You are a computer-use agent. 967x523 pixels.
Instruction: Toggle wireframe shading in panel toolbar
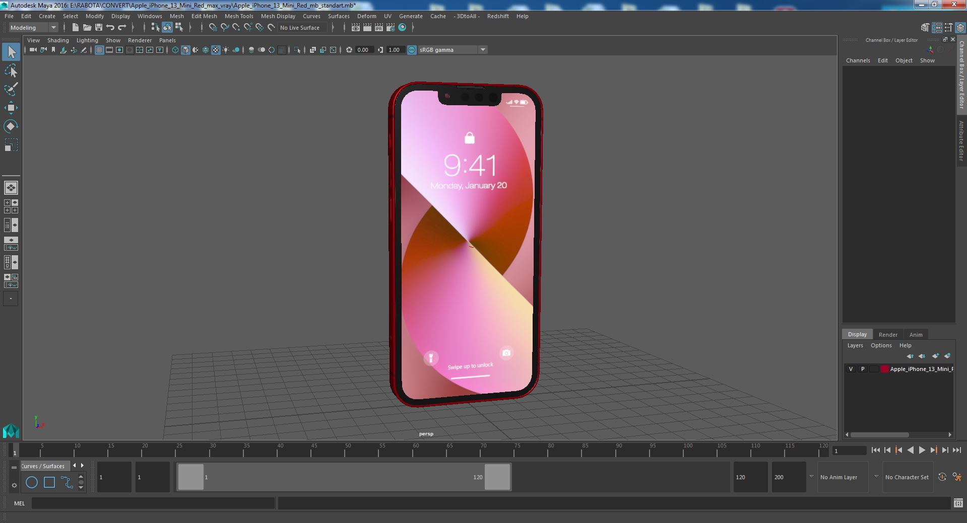point(175,50)
